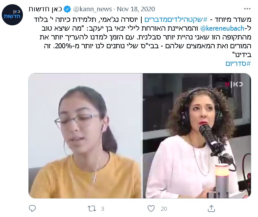This screenshot has width=258, height=217.
Task: Click the blue verified badge
Action: tap(67, 9)
